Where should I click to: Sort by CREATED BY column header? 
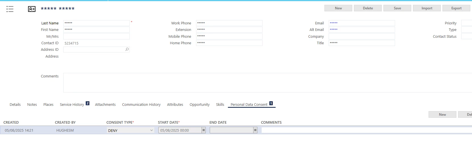tap(65, 123)
